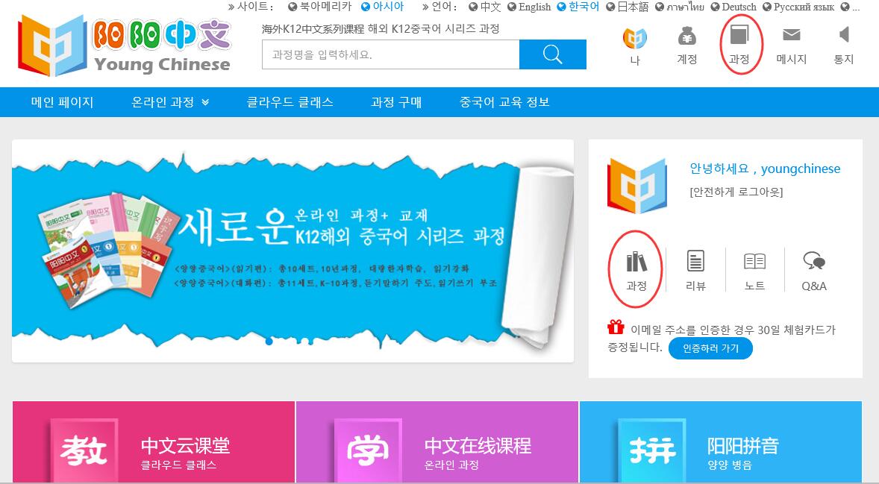Go to 클라우드 클래스 menu item

click(x=290, y=102)
